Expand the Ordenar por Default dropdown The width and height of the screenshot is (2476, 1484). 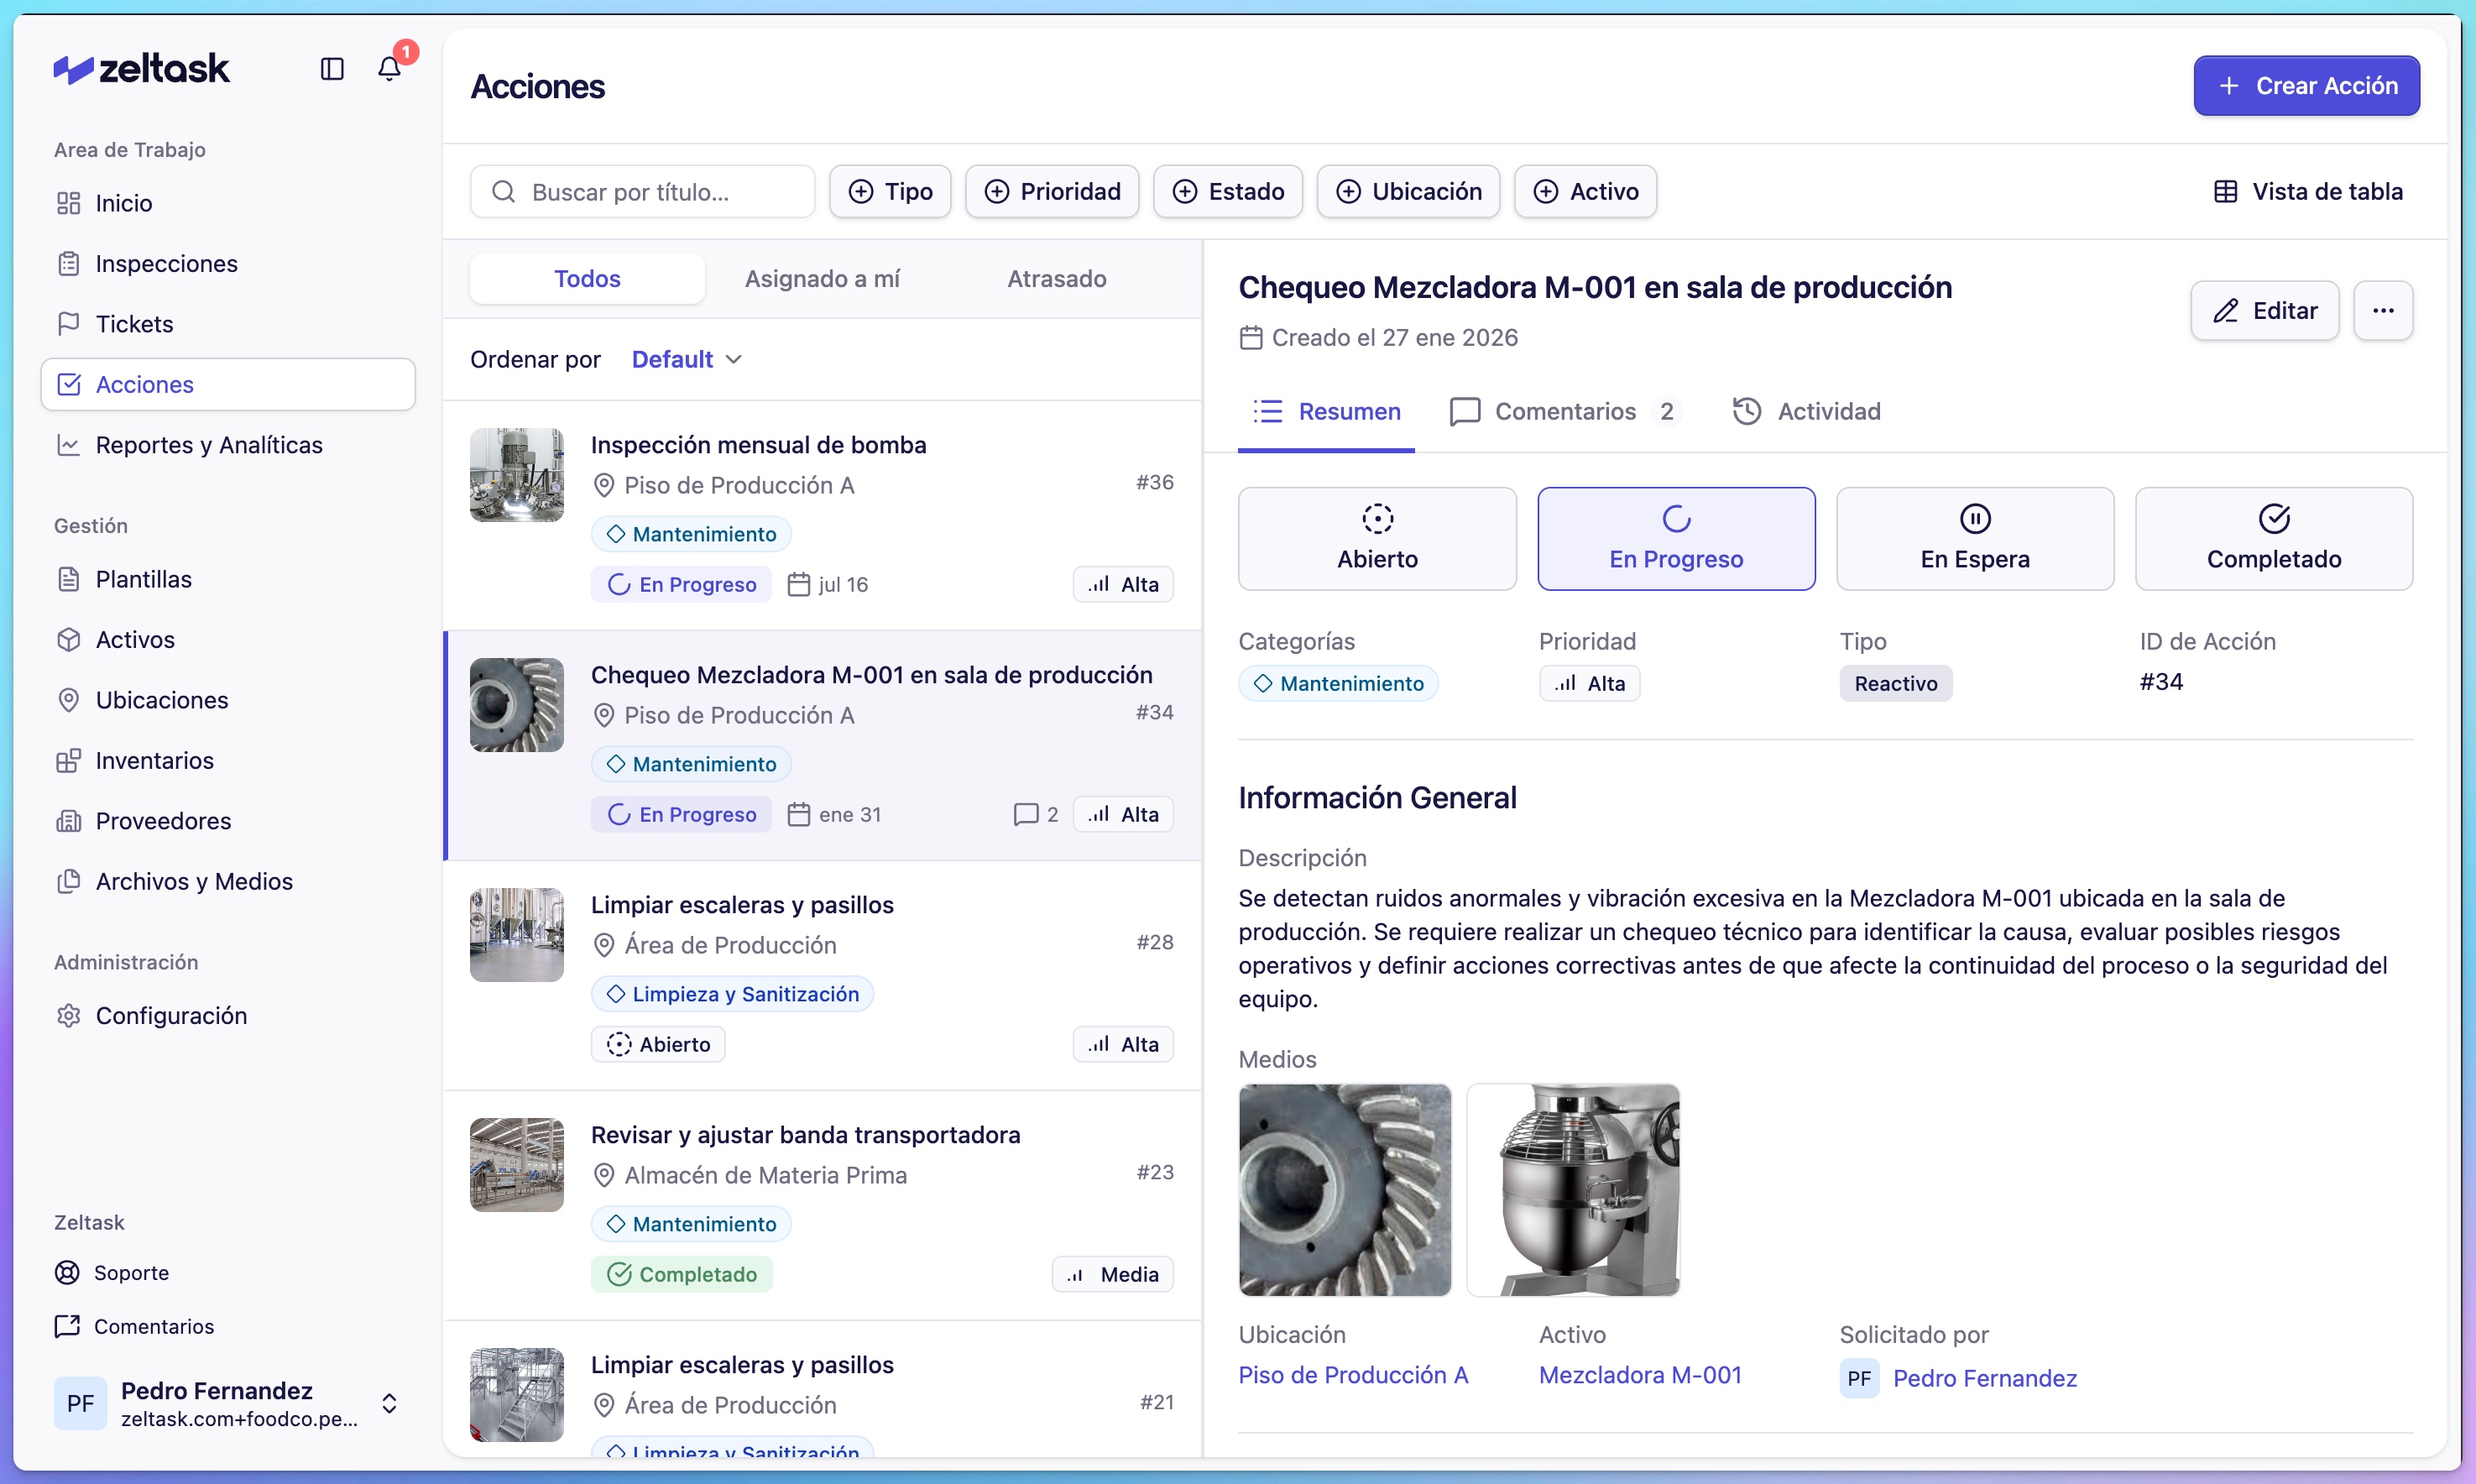coord(687,359)
